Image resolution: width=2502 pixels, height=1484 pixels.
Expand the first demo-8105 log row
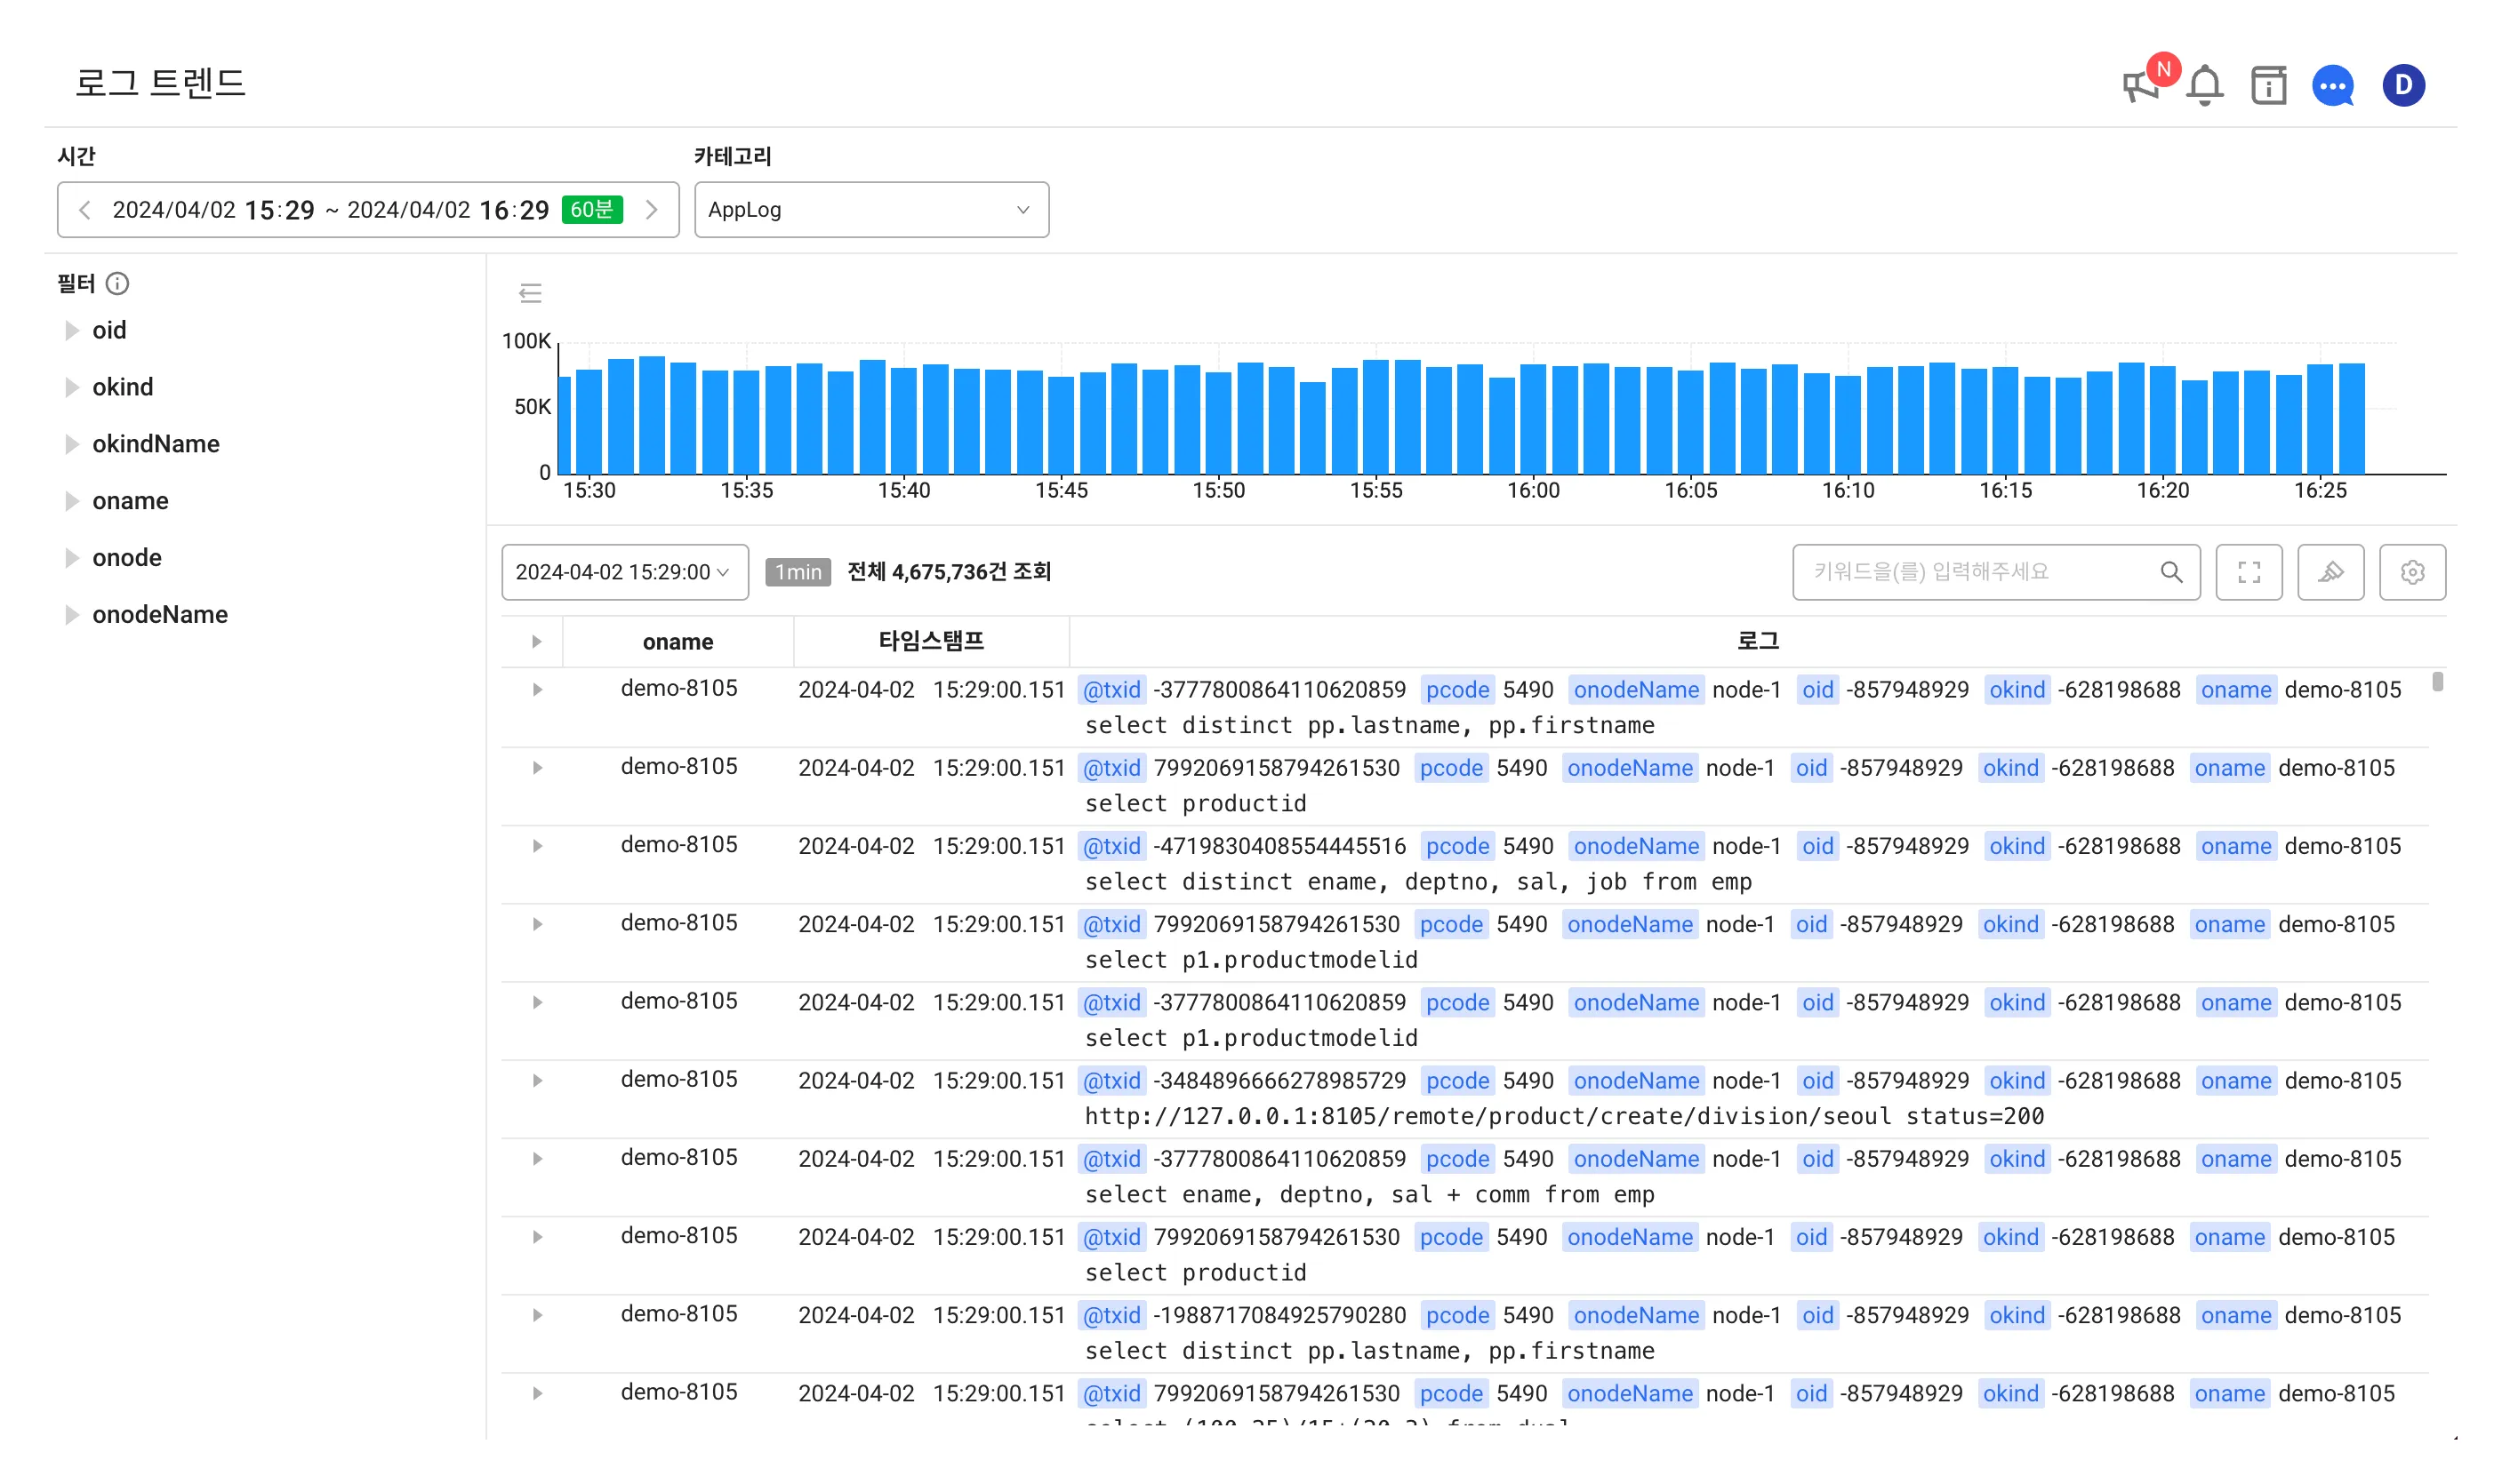click(537, 690)
